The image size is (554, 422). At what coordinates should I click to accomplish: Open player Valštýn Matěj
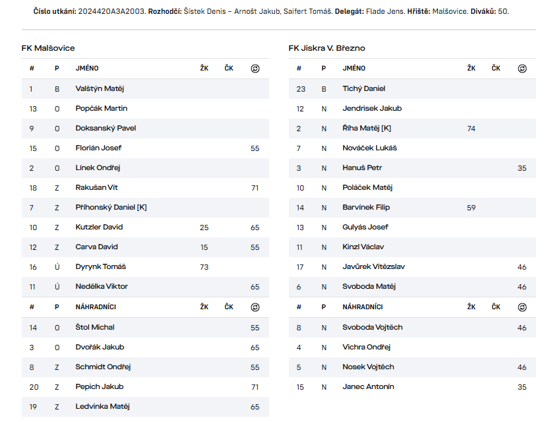pos(100,88)
